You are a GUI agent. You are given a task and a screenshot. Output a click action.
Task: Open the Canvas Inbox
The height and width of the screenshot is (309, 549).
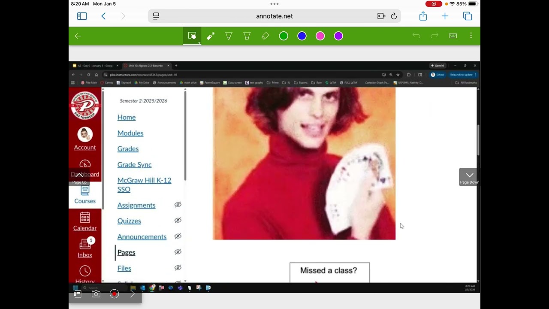point(85,248)
